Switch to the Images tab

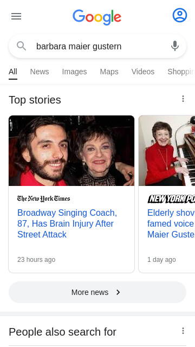(x=75, y=72)
